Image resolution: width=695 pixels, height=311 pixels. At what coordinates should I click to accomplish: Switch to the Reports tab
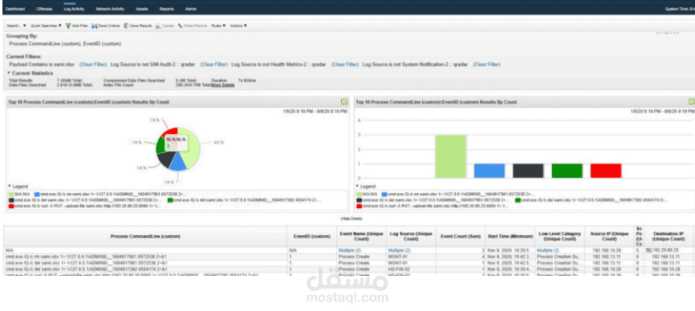[166, 9]
